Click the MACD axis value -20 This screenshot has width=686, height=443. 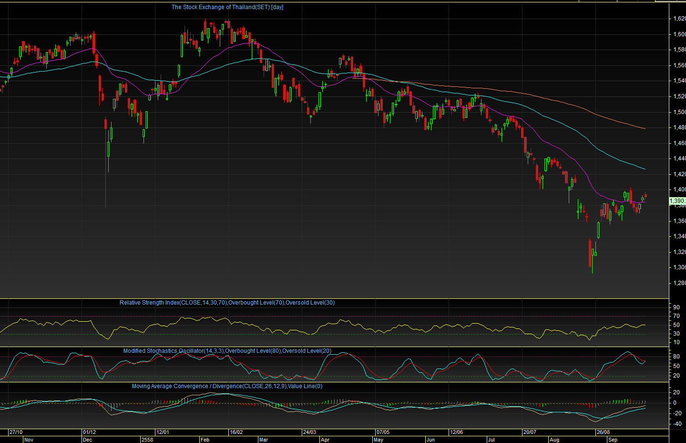click(x=677, y=413)
